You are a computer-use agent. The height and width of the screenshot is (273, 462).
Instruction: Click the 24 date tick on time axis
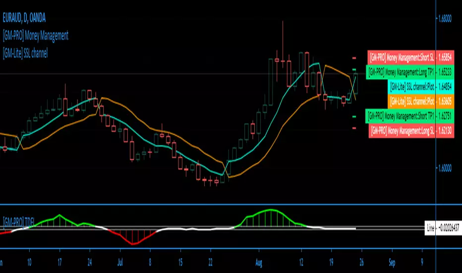coord(90,263)
